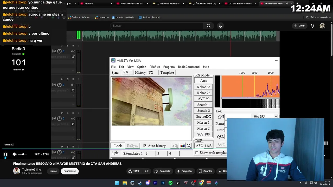333x187 pixels.
Task: Click the magnifier zoom icon in MMSSTV
Action: 189,146
